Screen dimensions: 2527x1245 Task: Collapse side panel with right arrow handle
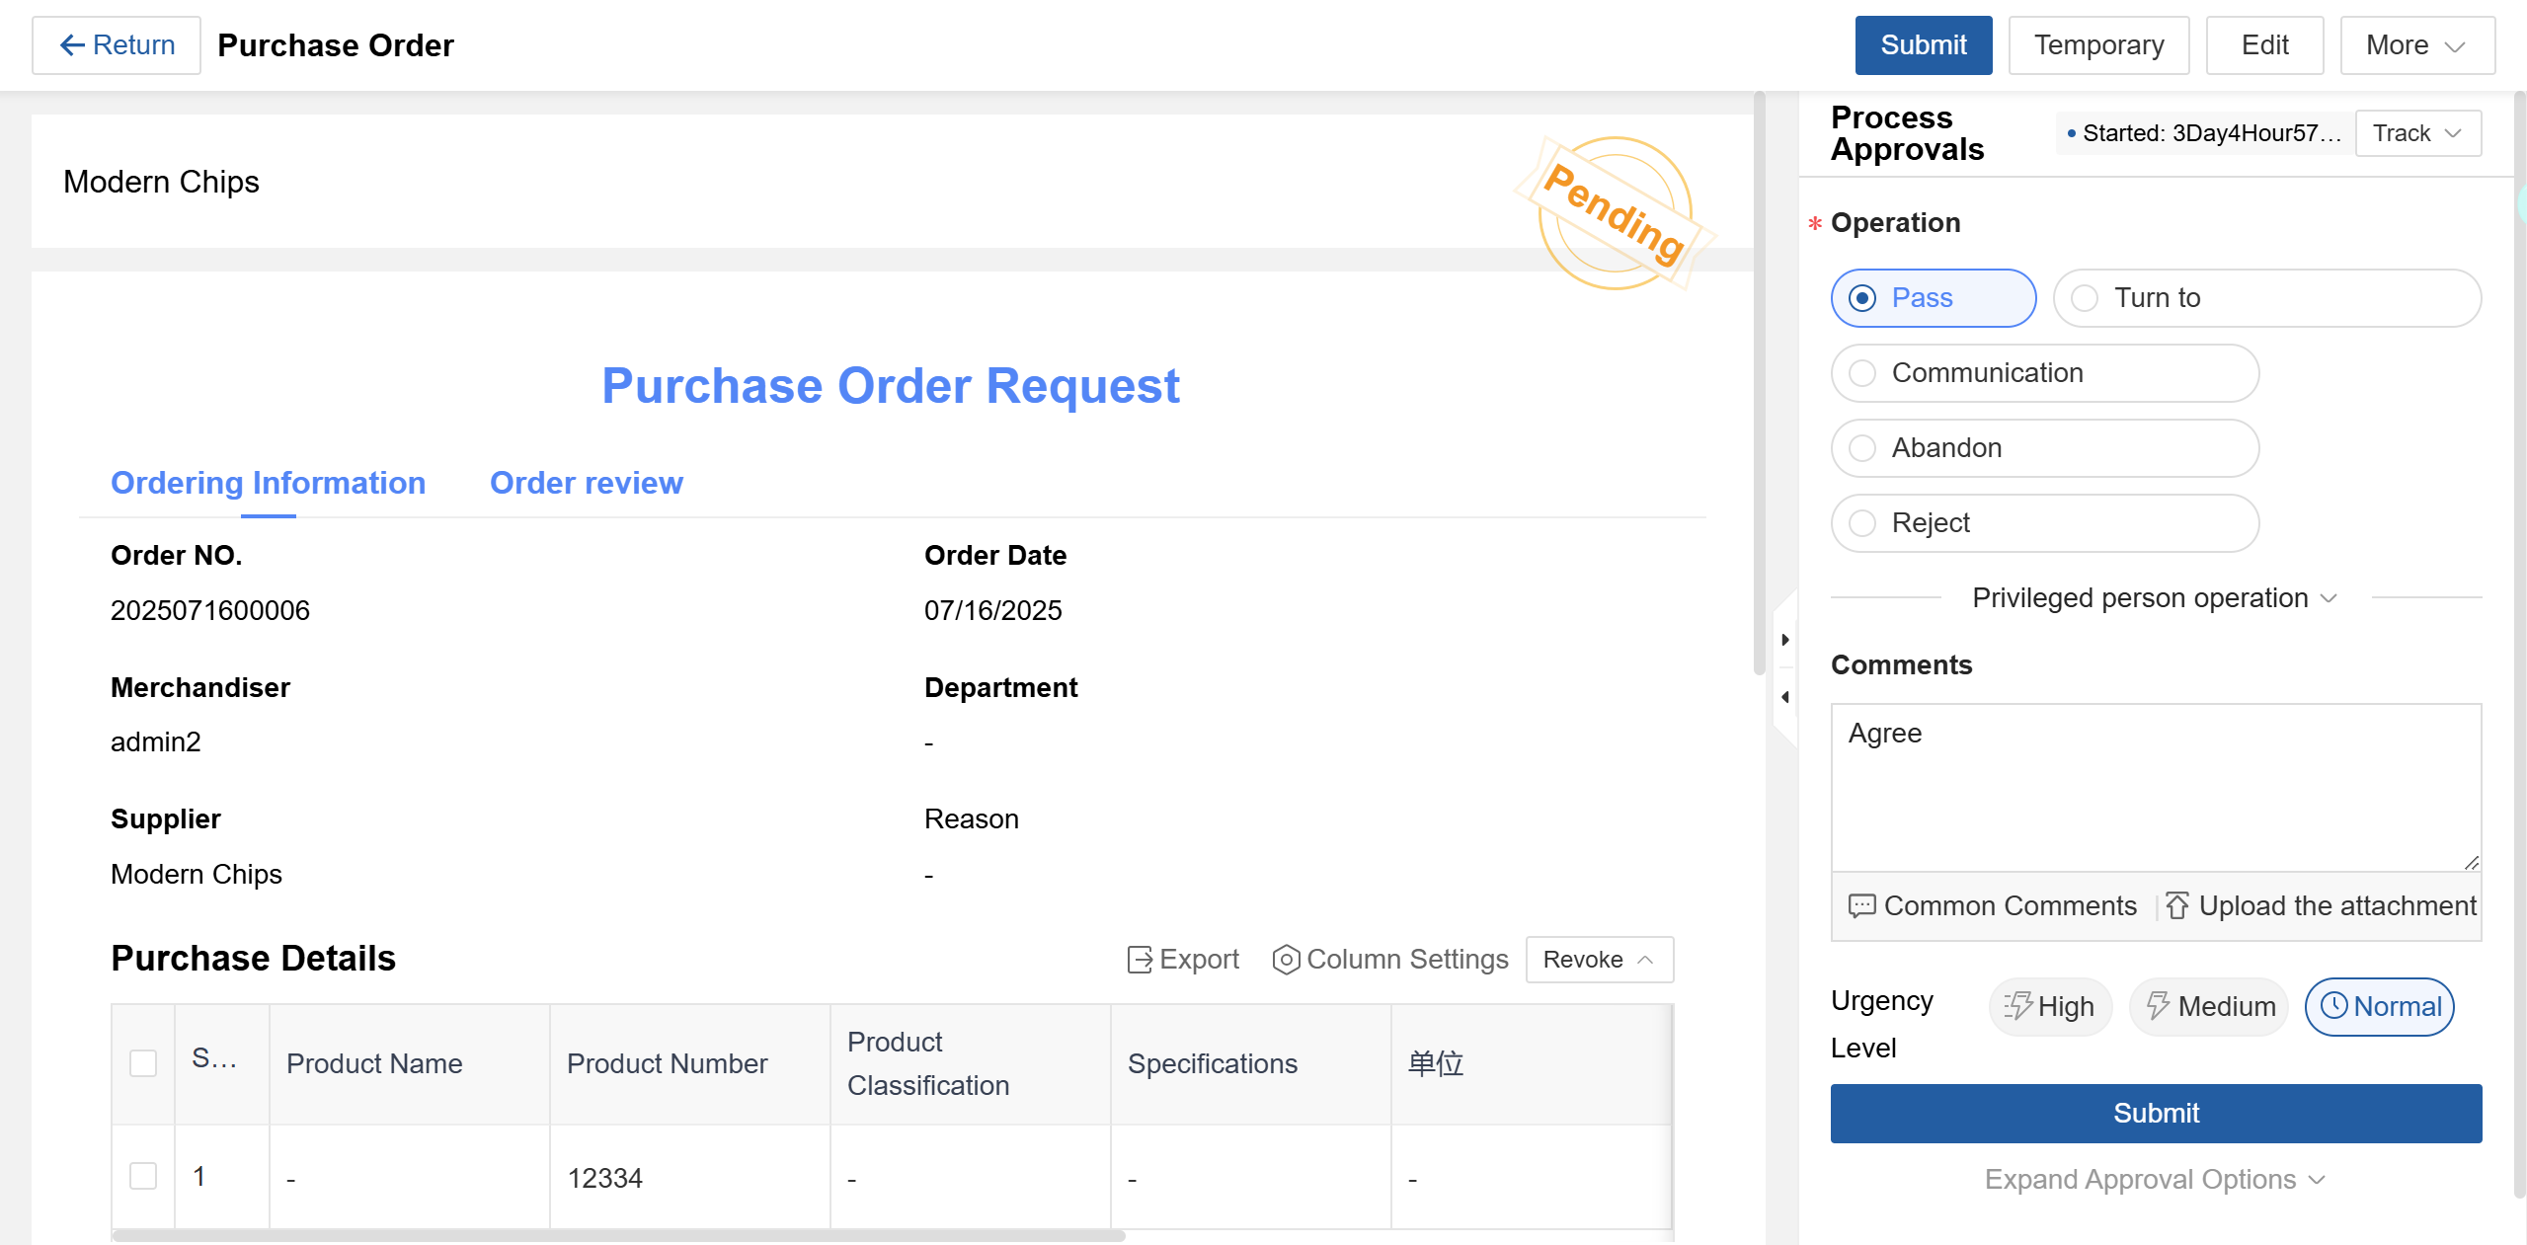click(1784, 640)
